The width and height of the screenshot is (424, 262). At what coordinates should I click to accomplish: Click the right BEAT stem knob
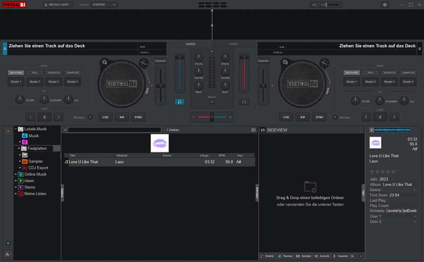coord(225,86)
